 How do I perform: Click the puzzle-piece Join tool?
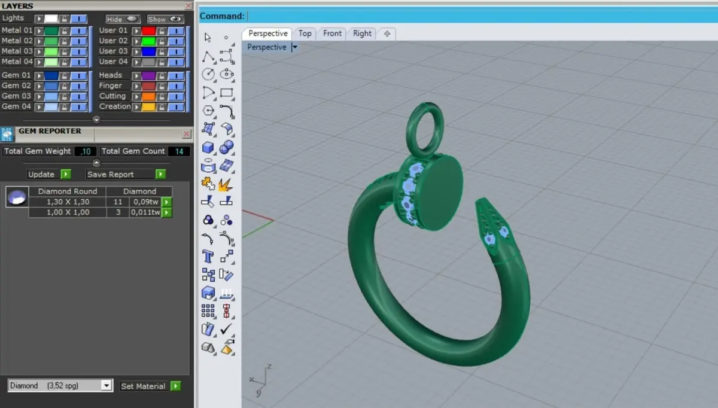(208, 184)
